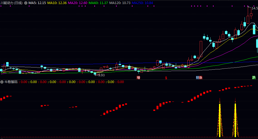Click the red 涨 event marker

click(201, 78)
